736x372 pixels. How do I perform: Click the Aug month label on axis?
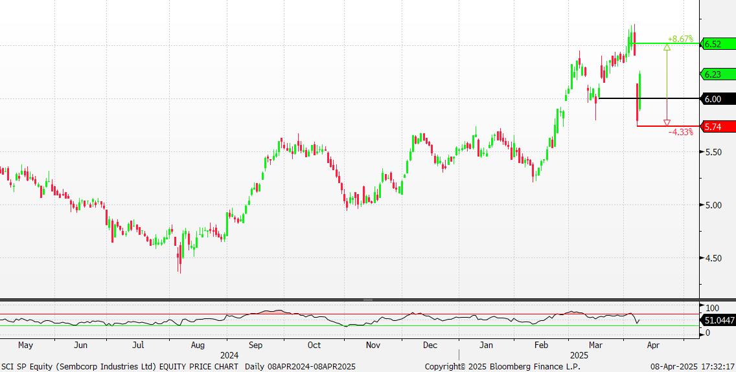[x=198, y=345]
